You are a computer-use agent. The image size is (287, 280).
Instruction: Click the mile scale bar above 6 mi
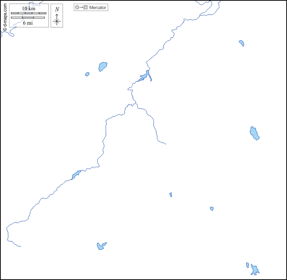pyautogui.click(x=28, y=18)
